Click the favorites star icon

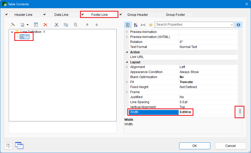151,25
